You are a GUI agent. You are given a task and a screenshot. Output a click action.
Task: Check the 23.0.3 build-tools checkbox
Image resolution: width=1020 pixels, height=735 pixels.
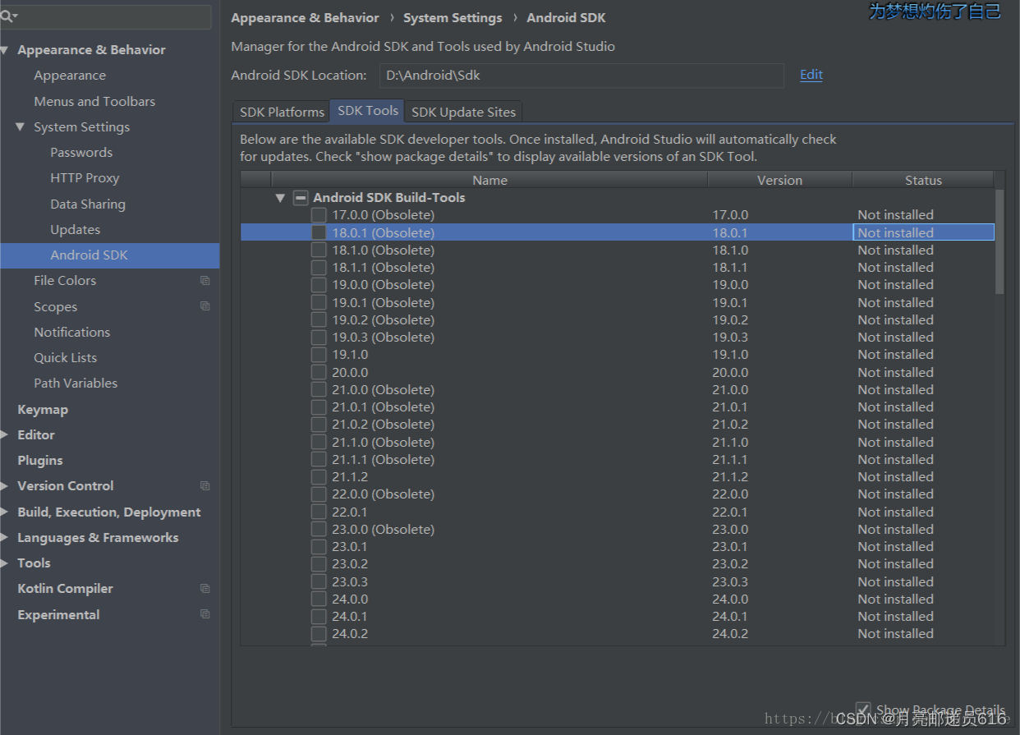click(x=319, y=581)
